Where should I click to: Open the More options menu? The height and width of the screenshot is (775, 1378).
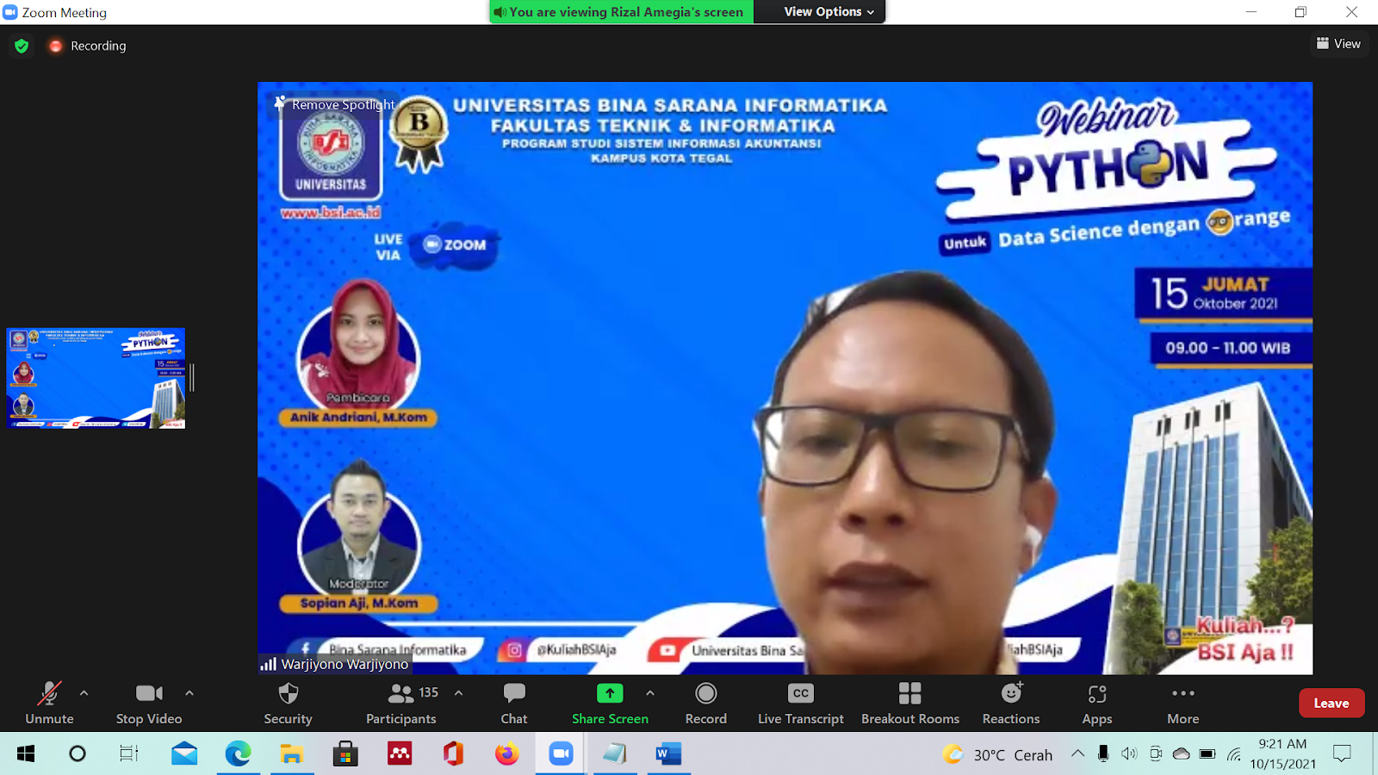(1183, 703)
